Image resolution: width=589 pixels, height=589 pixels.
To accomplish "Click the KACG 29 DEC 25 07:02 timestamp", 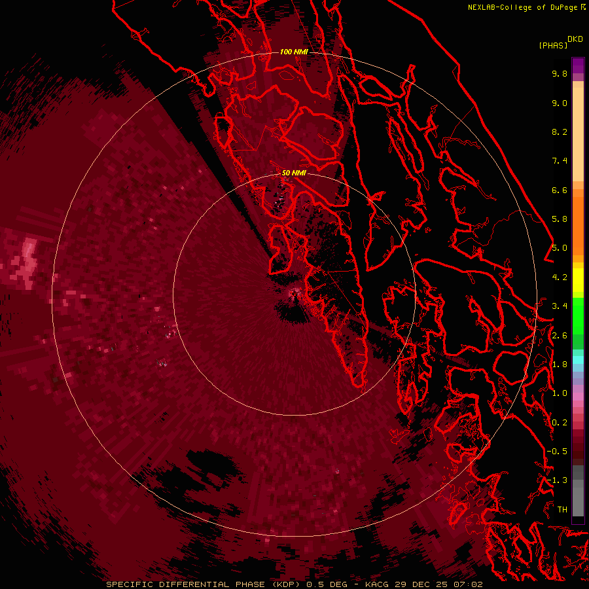I will point(423,584).
